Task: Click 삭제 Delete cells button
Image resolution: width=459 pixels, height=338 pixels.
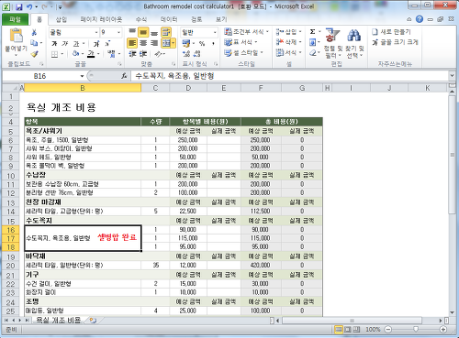Action: (x=289, y=42)
